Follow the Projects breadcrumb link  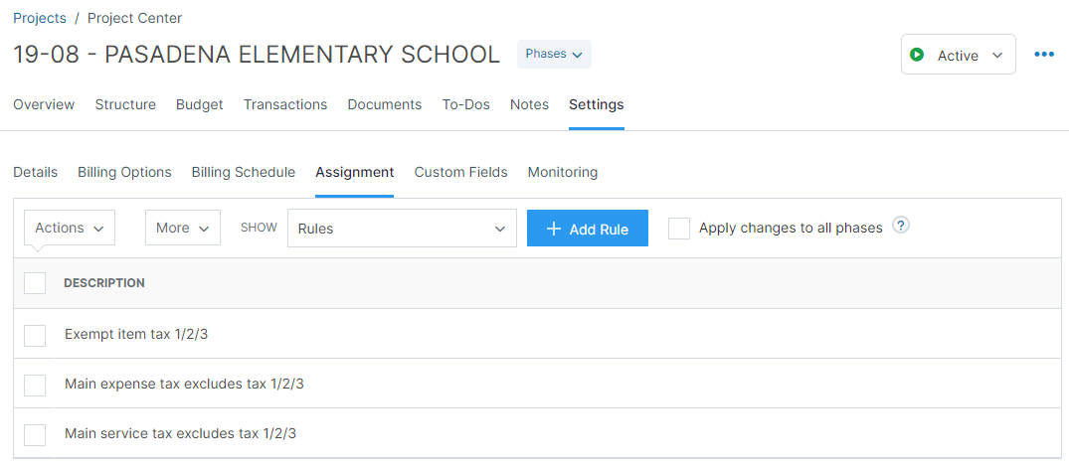click(40, 19)
